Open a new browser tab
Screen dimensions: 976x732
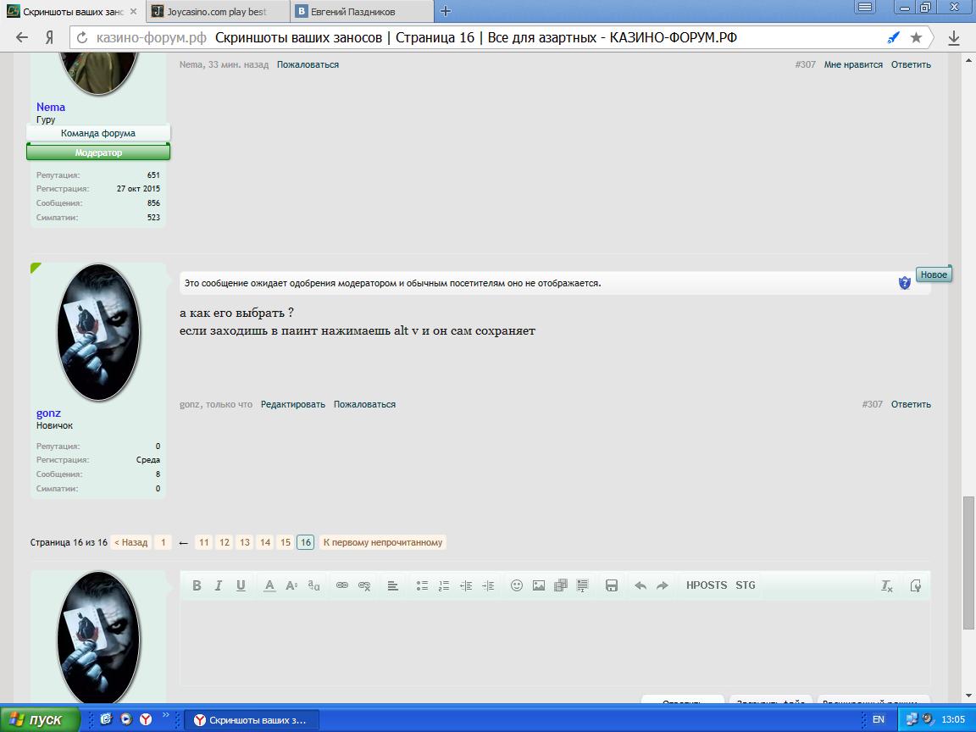(445, 11)
